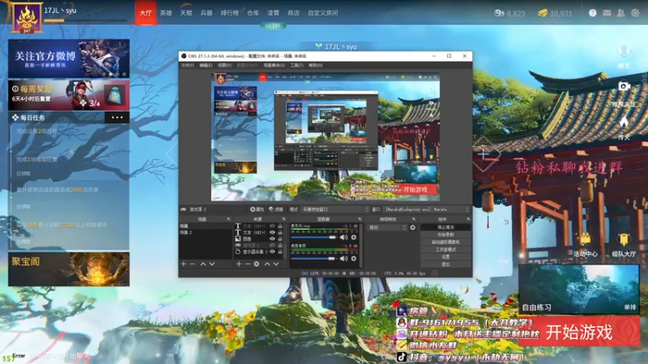Mute the 桌面音频 speaker icon in OBS mixer
The height and width of the screenshot is (364, 648).
click(x=343, y=258)
